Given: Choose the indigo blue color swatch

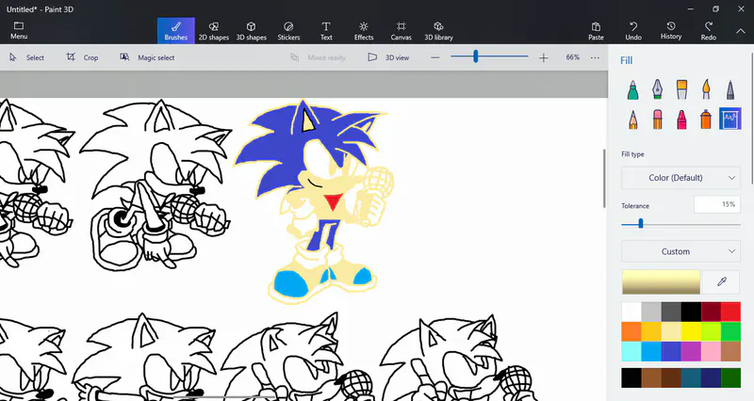Looking at the screenshot, I should coord(671,351).
